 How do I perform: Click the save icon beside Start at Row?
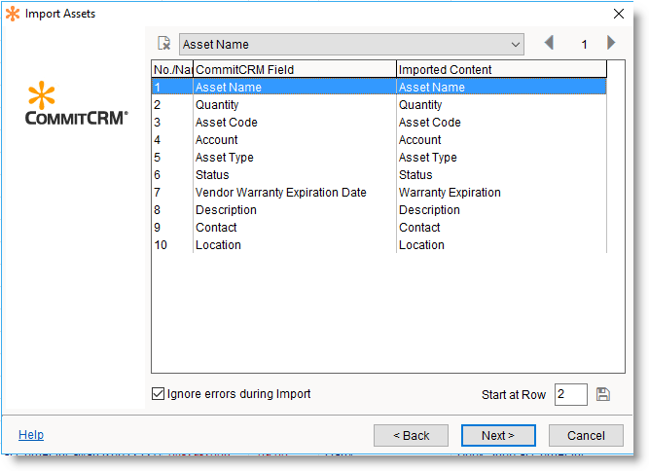tap(603, 394)
